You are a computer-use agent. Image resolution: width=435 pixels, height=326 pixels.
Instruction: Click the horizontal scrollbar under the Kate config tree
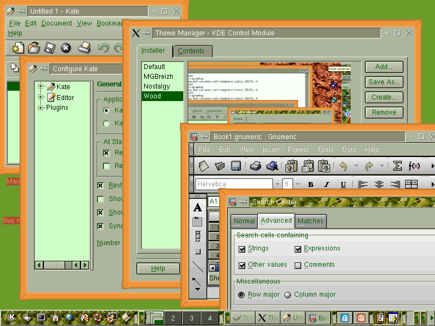pyautogui.click(x=62, y=265)
